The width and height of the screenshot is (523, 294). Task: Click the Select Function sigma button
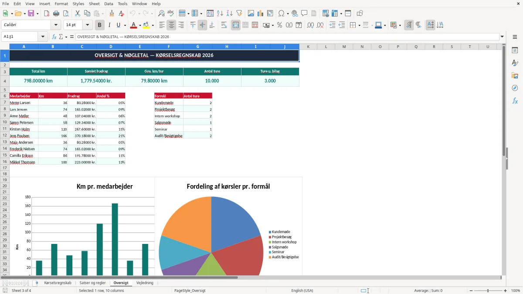click(61, 37)
